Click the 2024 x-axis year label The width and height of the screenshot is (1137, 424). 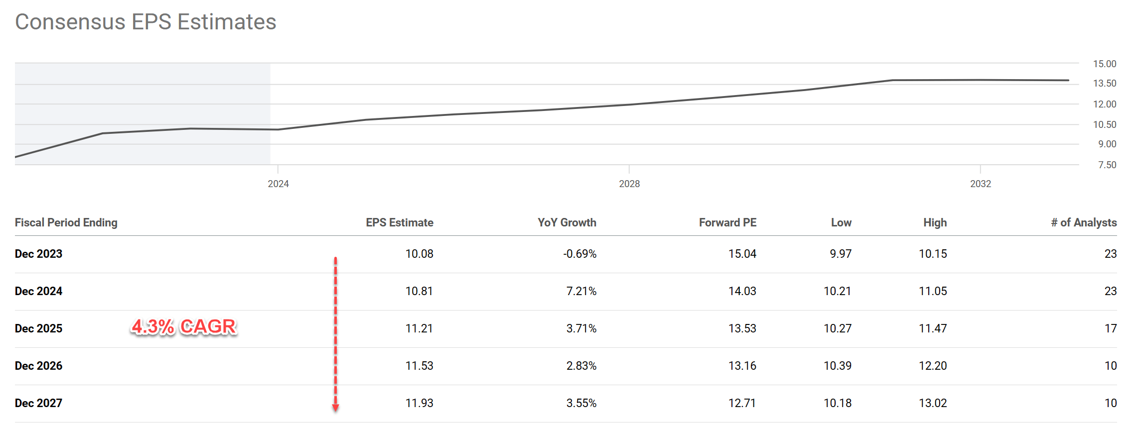(x=278, y=184)
